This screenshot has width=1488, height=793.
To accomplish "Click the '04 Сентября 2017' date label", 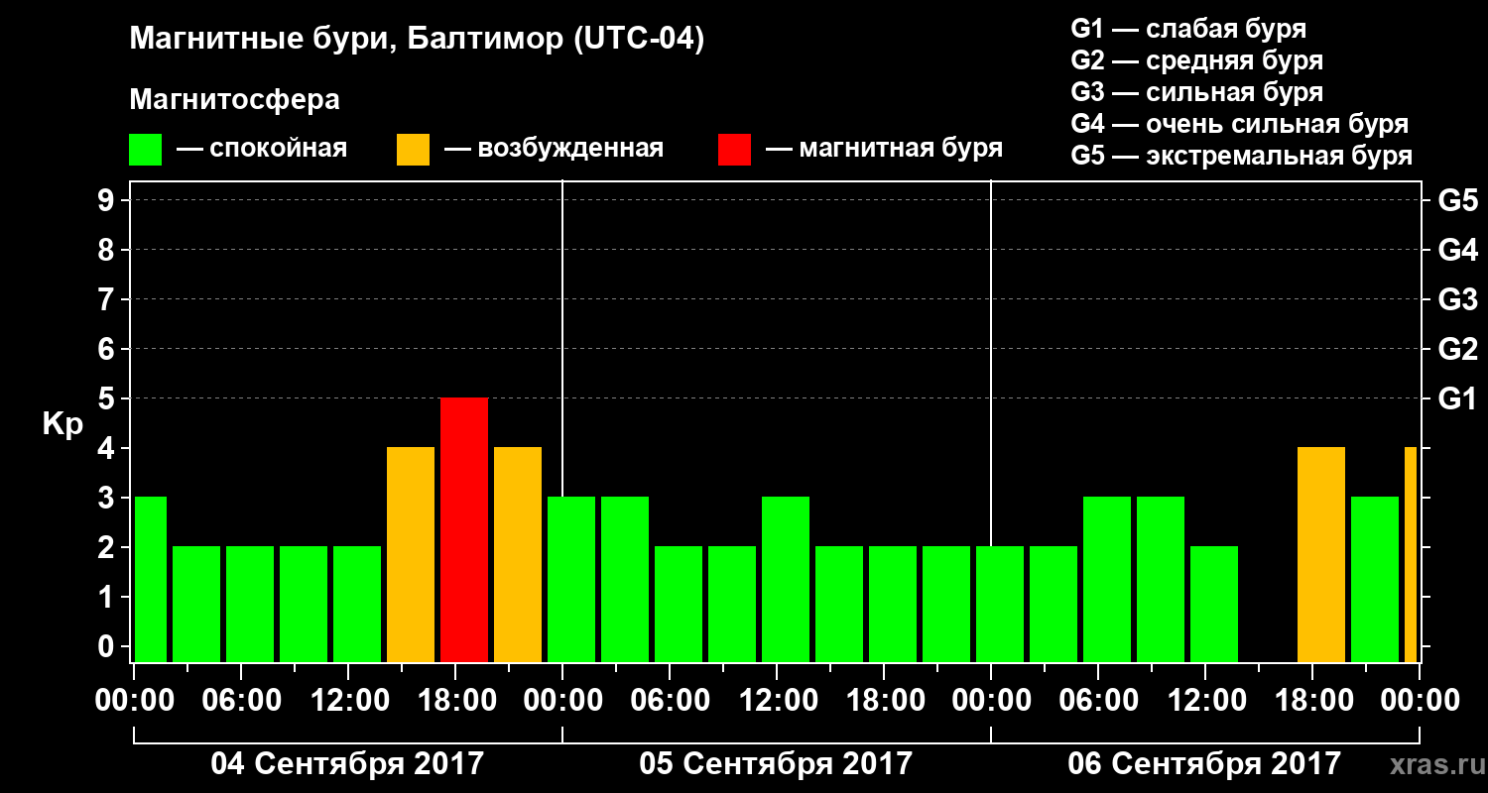I will [x=347, y=763].
